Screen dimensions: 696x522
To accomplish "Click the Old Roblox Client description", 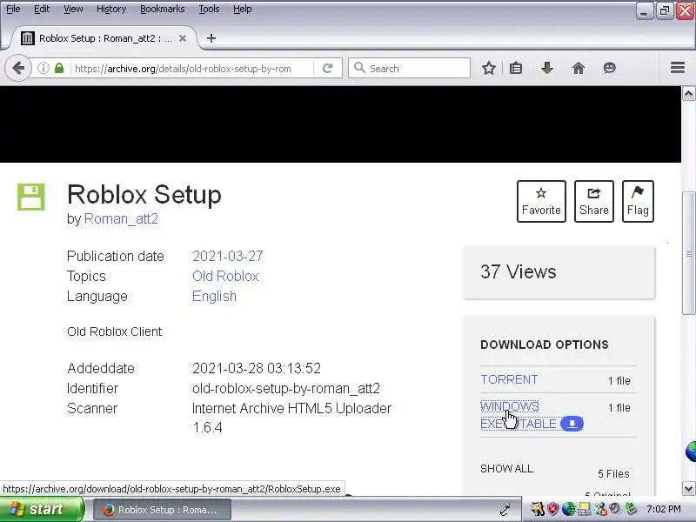I will point(115,331).
